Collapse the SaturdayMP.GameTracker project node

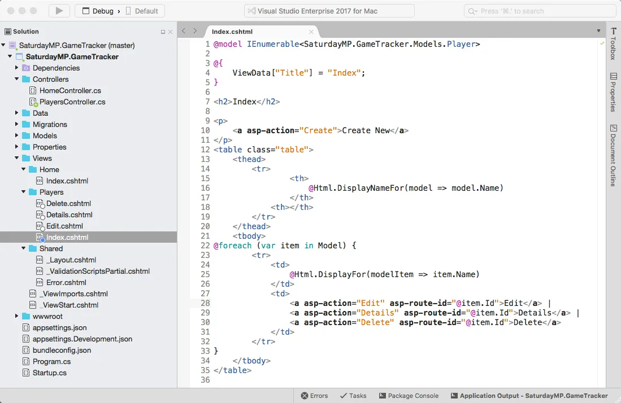click(10, 56)
